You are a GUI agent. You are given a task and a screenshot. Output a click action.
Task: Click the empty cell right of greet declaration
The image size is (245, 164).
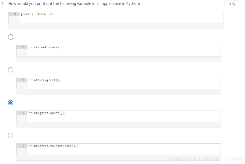194,17
